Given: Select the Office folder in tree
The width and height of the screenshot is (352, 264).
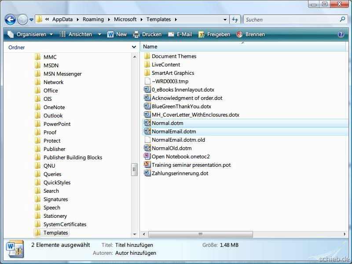Looking at the screenshot, I should click(46, 91).
